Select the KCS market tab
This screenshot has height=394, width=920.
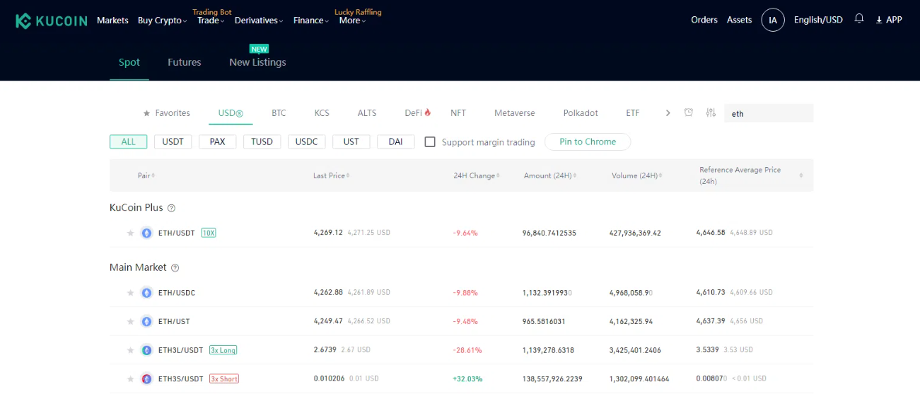[322, 113]
